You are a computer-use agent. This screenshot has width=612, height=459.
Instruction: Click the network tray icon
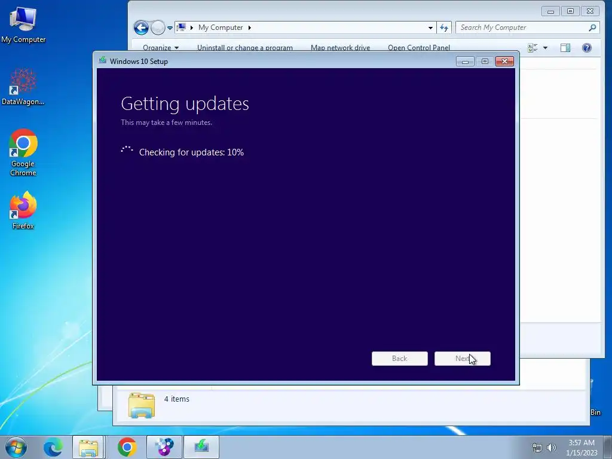(x=537, y=447)
